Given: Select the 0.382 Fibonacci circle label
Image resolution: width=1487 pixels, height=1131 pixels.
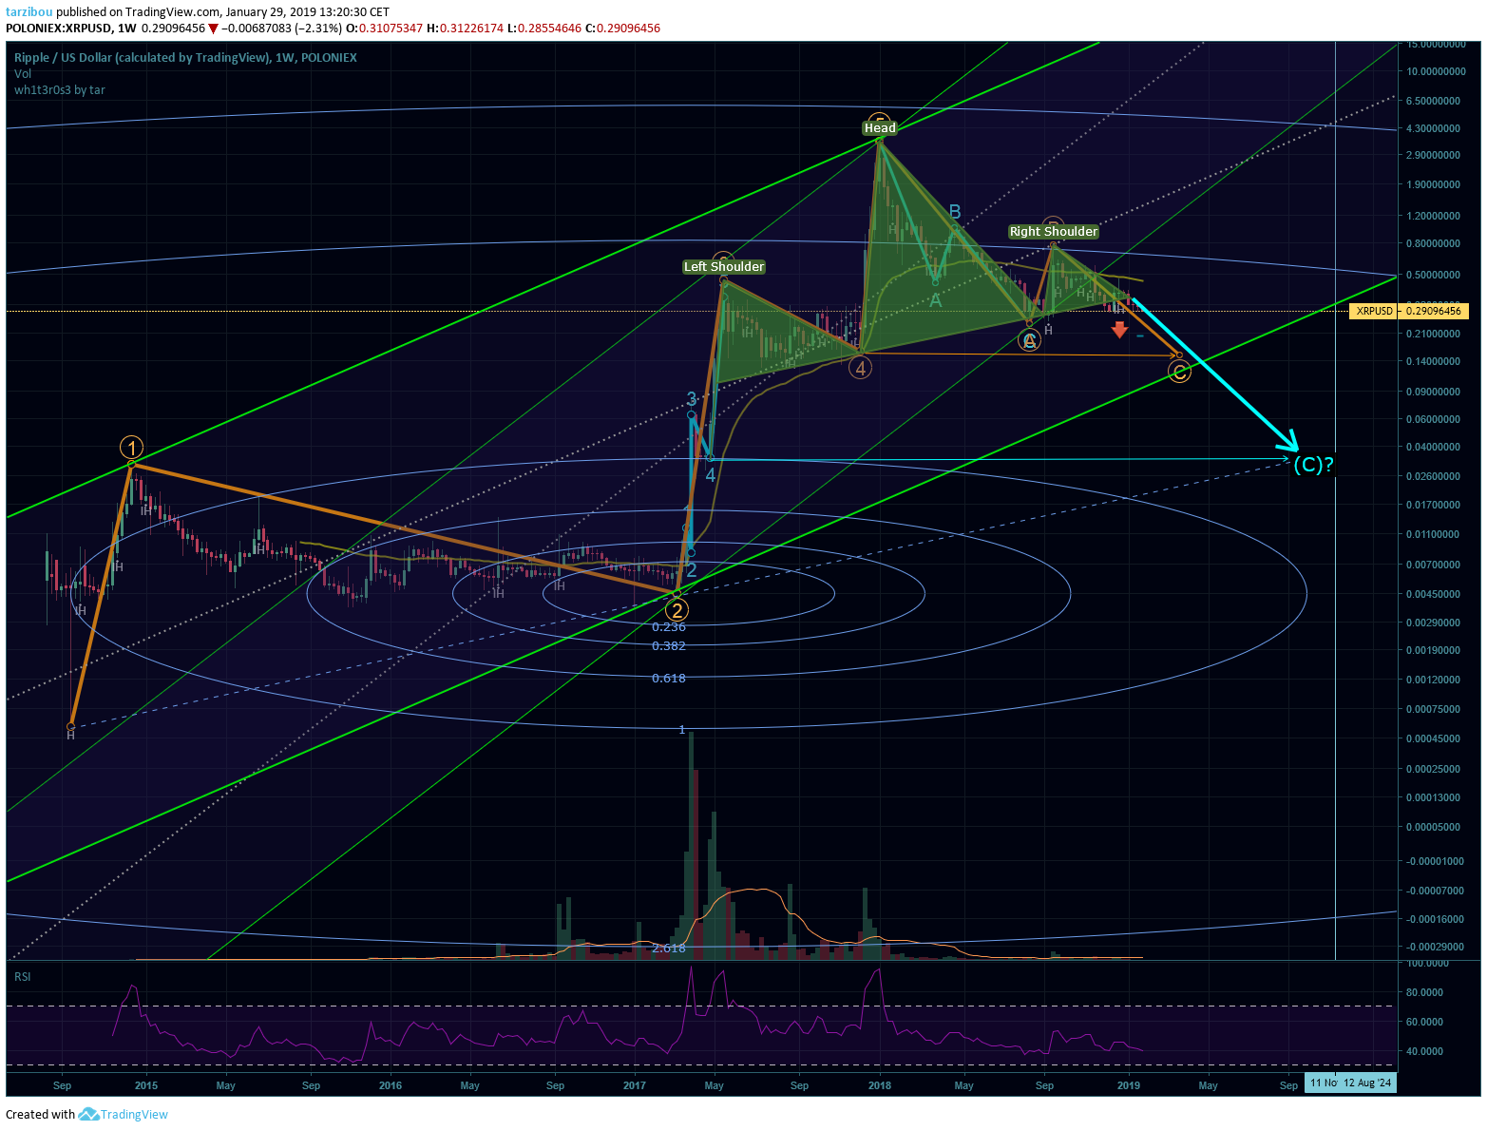Looking at the screenshot, I should coord(669,646).
